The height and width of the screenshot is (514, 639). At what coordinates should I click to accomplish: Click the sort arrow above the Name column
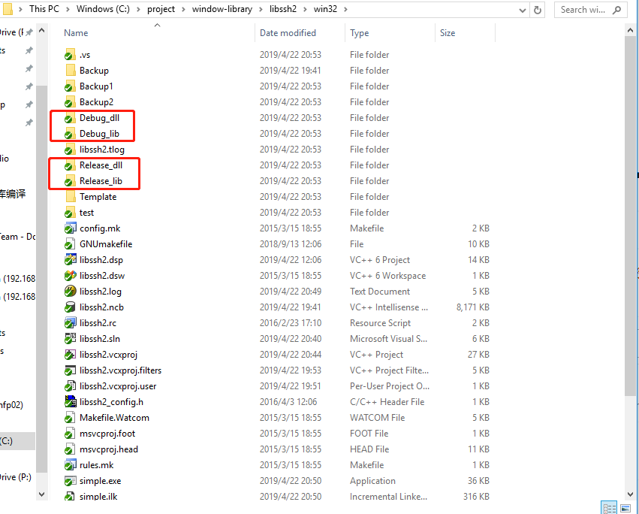point(157,24)
